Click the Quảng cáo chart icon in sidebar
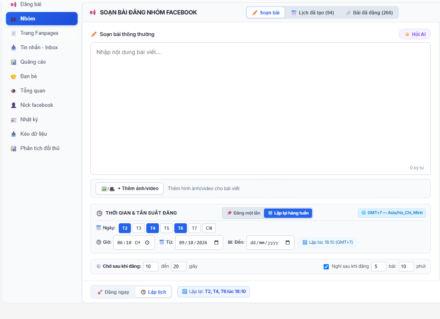Image resolution: width=440 pixels, height=319 pixels. pos(14,62)
